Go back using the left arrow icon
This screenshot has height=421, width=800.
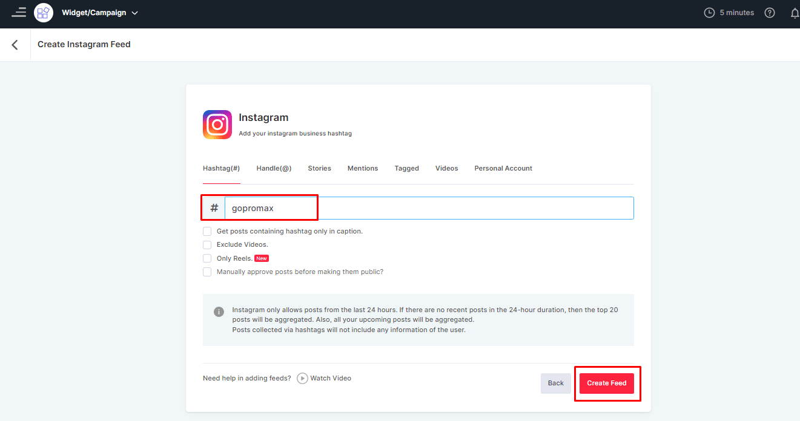tap(15, 45)
